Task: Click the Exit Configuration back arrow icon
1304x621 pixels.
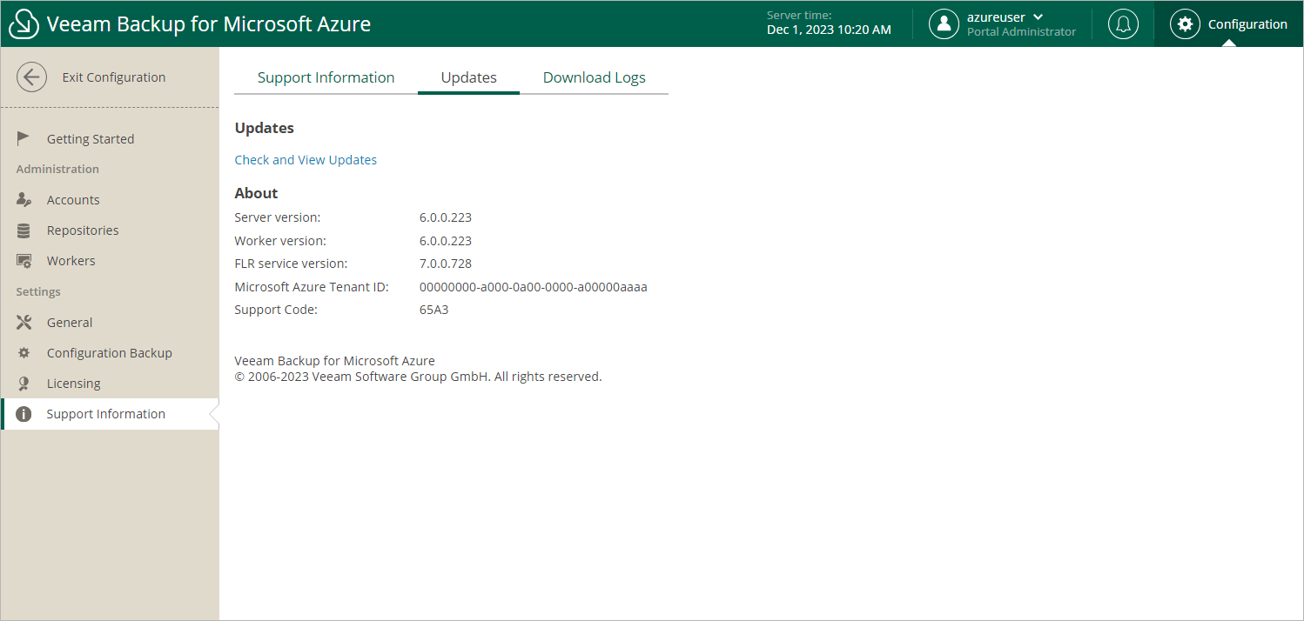Action: [x=31, y=77]
